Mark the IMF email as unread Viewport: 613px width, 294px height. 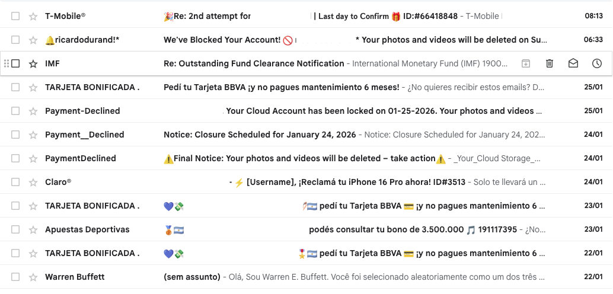[x=573, y=63]
